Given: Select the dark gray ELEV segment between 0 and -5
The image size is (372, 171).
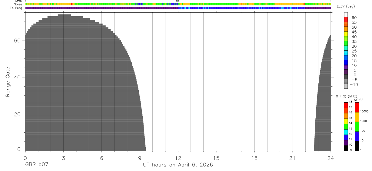Looking at the screenshot, I should coord(346,77).
